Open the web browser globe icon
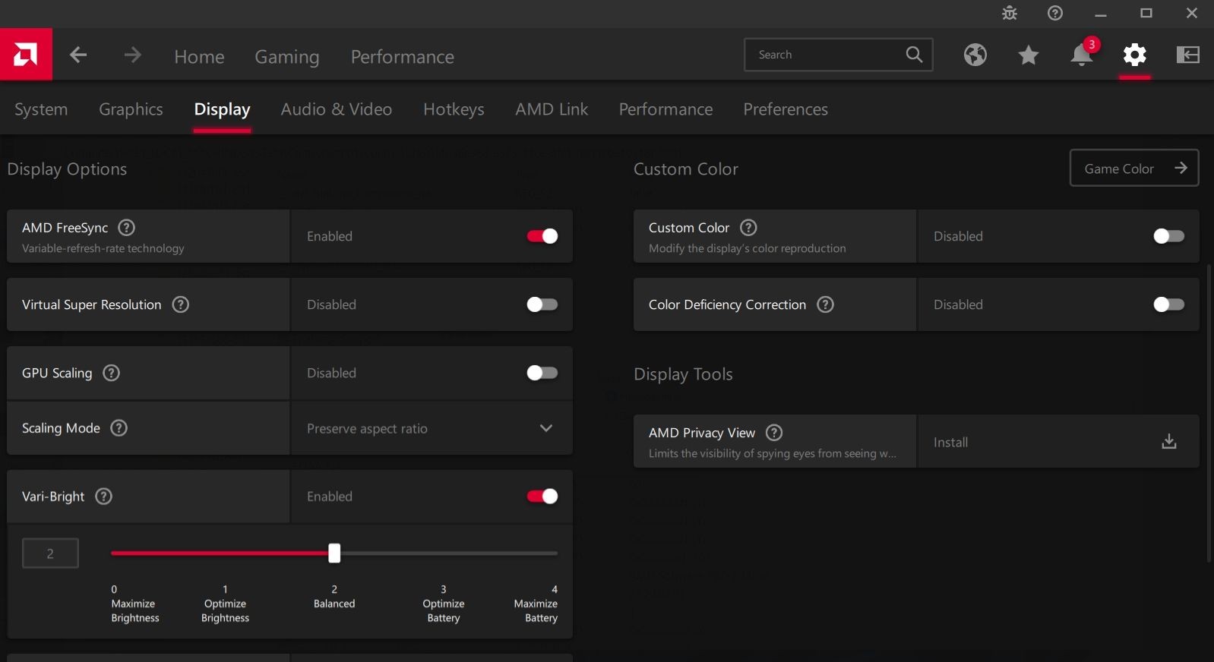Screen dimensions: 1214x662 975,55
